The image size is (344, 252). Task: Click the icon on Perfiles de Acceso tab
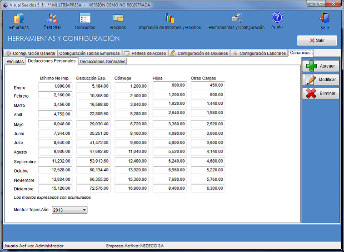click(x=127, y=53)
